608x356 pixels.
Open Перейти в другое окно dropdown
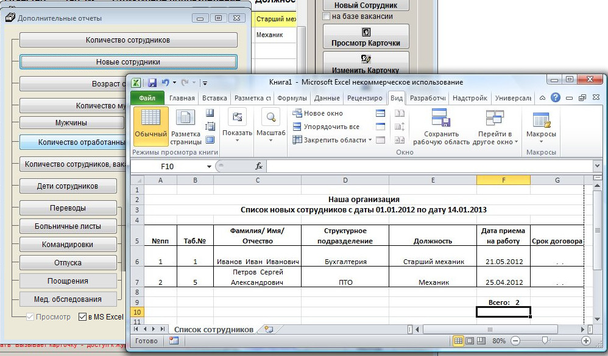click(x=495, y=127)
